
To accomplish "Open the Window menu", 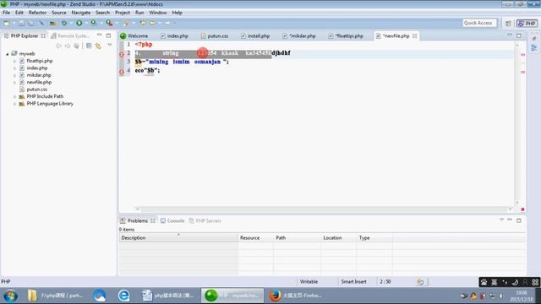I will coord(158,13).
